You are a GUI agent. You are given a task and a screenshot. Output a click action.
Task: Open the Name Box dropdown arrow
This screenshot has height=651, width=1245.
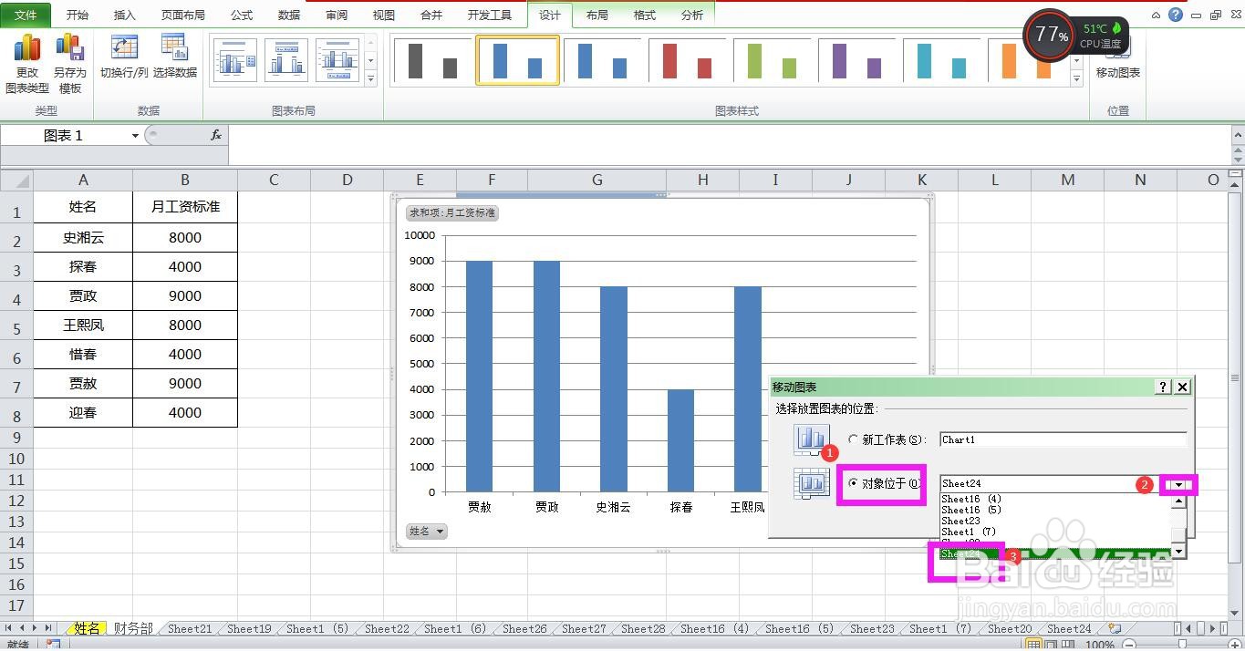[x=135, y=135]
